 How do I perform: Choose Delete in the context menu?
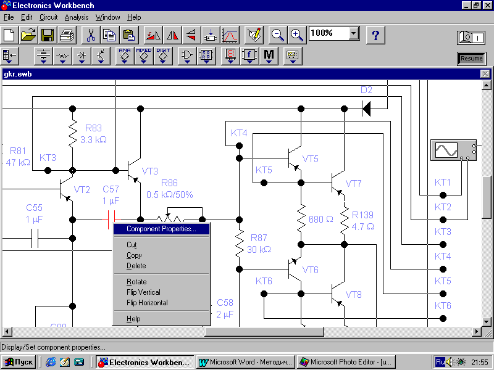(161, 266)
